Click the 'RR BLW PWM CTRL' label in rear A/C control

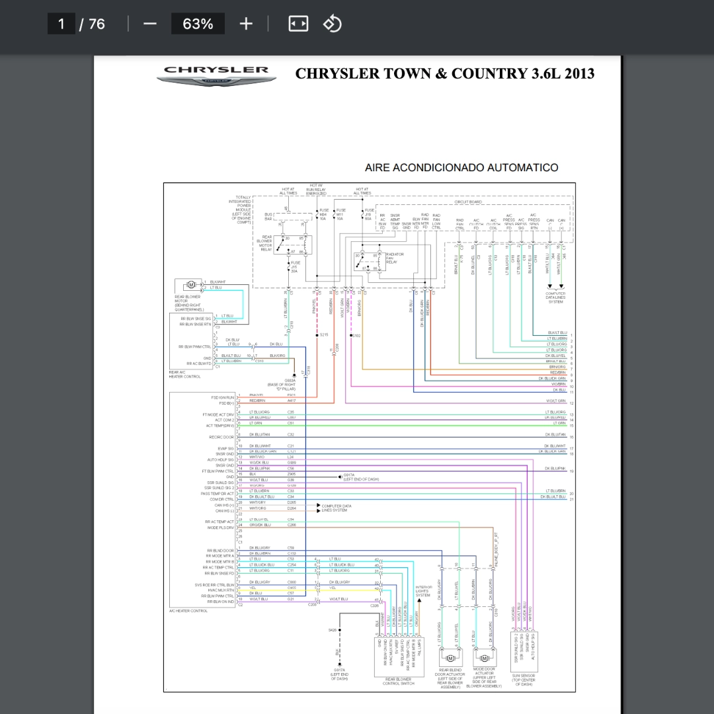[194, 347]
